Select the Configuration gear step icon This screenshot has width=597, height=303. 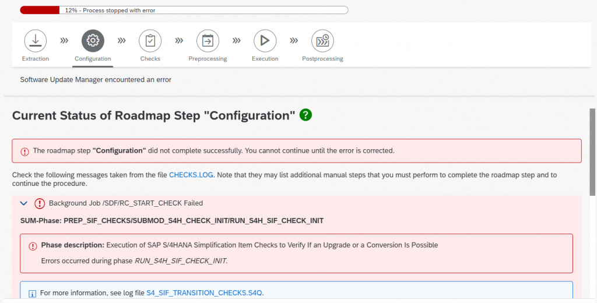93,41
